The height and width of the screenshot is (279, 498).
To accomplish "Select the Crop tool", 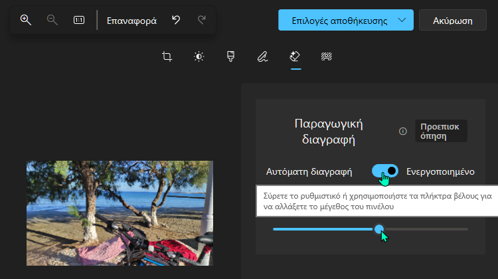I will (167, 57).
